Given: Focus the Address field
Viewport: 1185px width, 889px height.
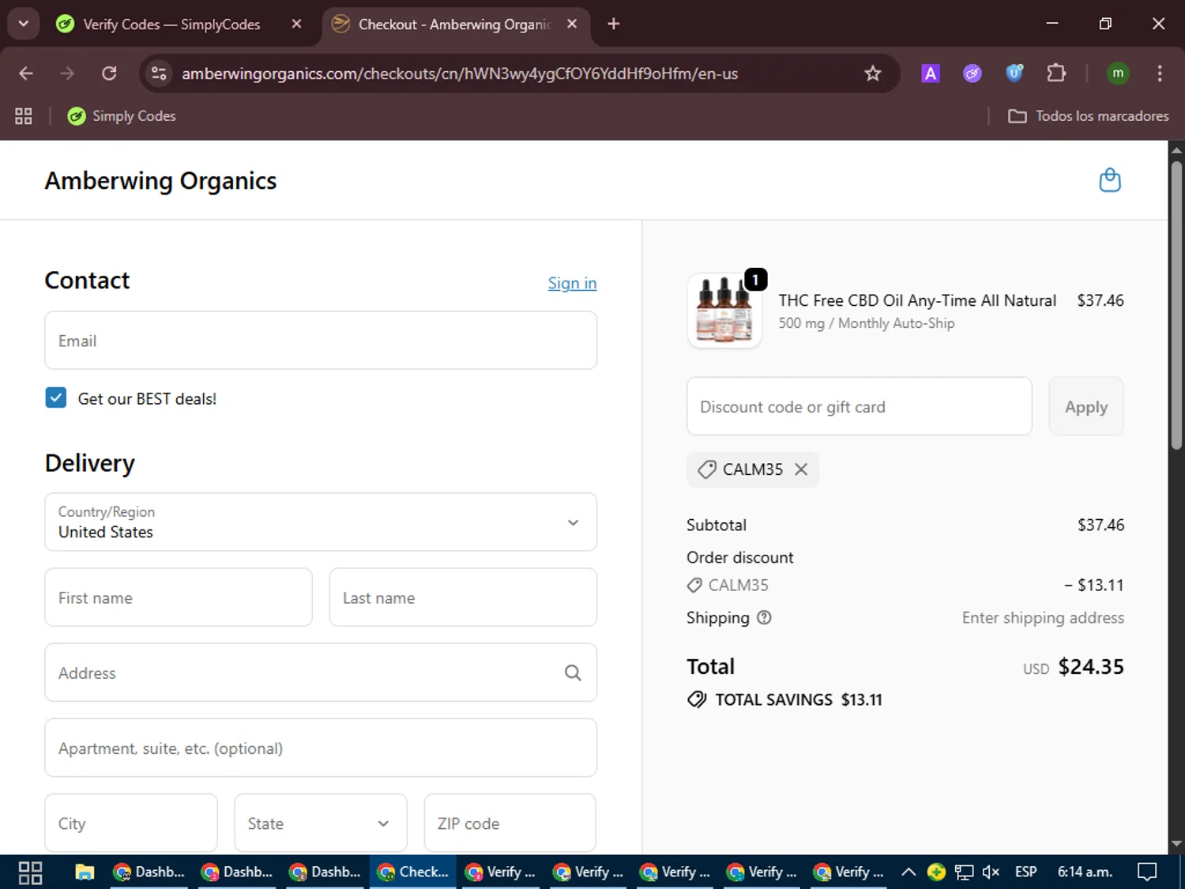Looking at the screenshot, I should [321, 672].
